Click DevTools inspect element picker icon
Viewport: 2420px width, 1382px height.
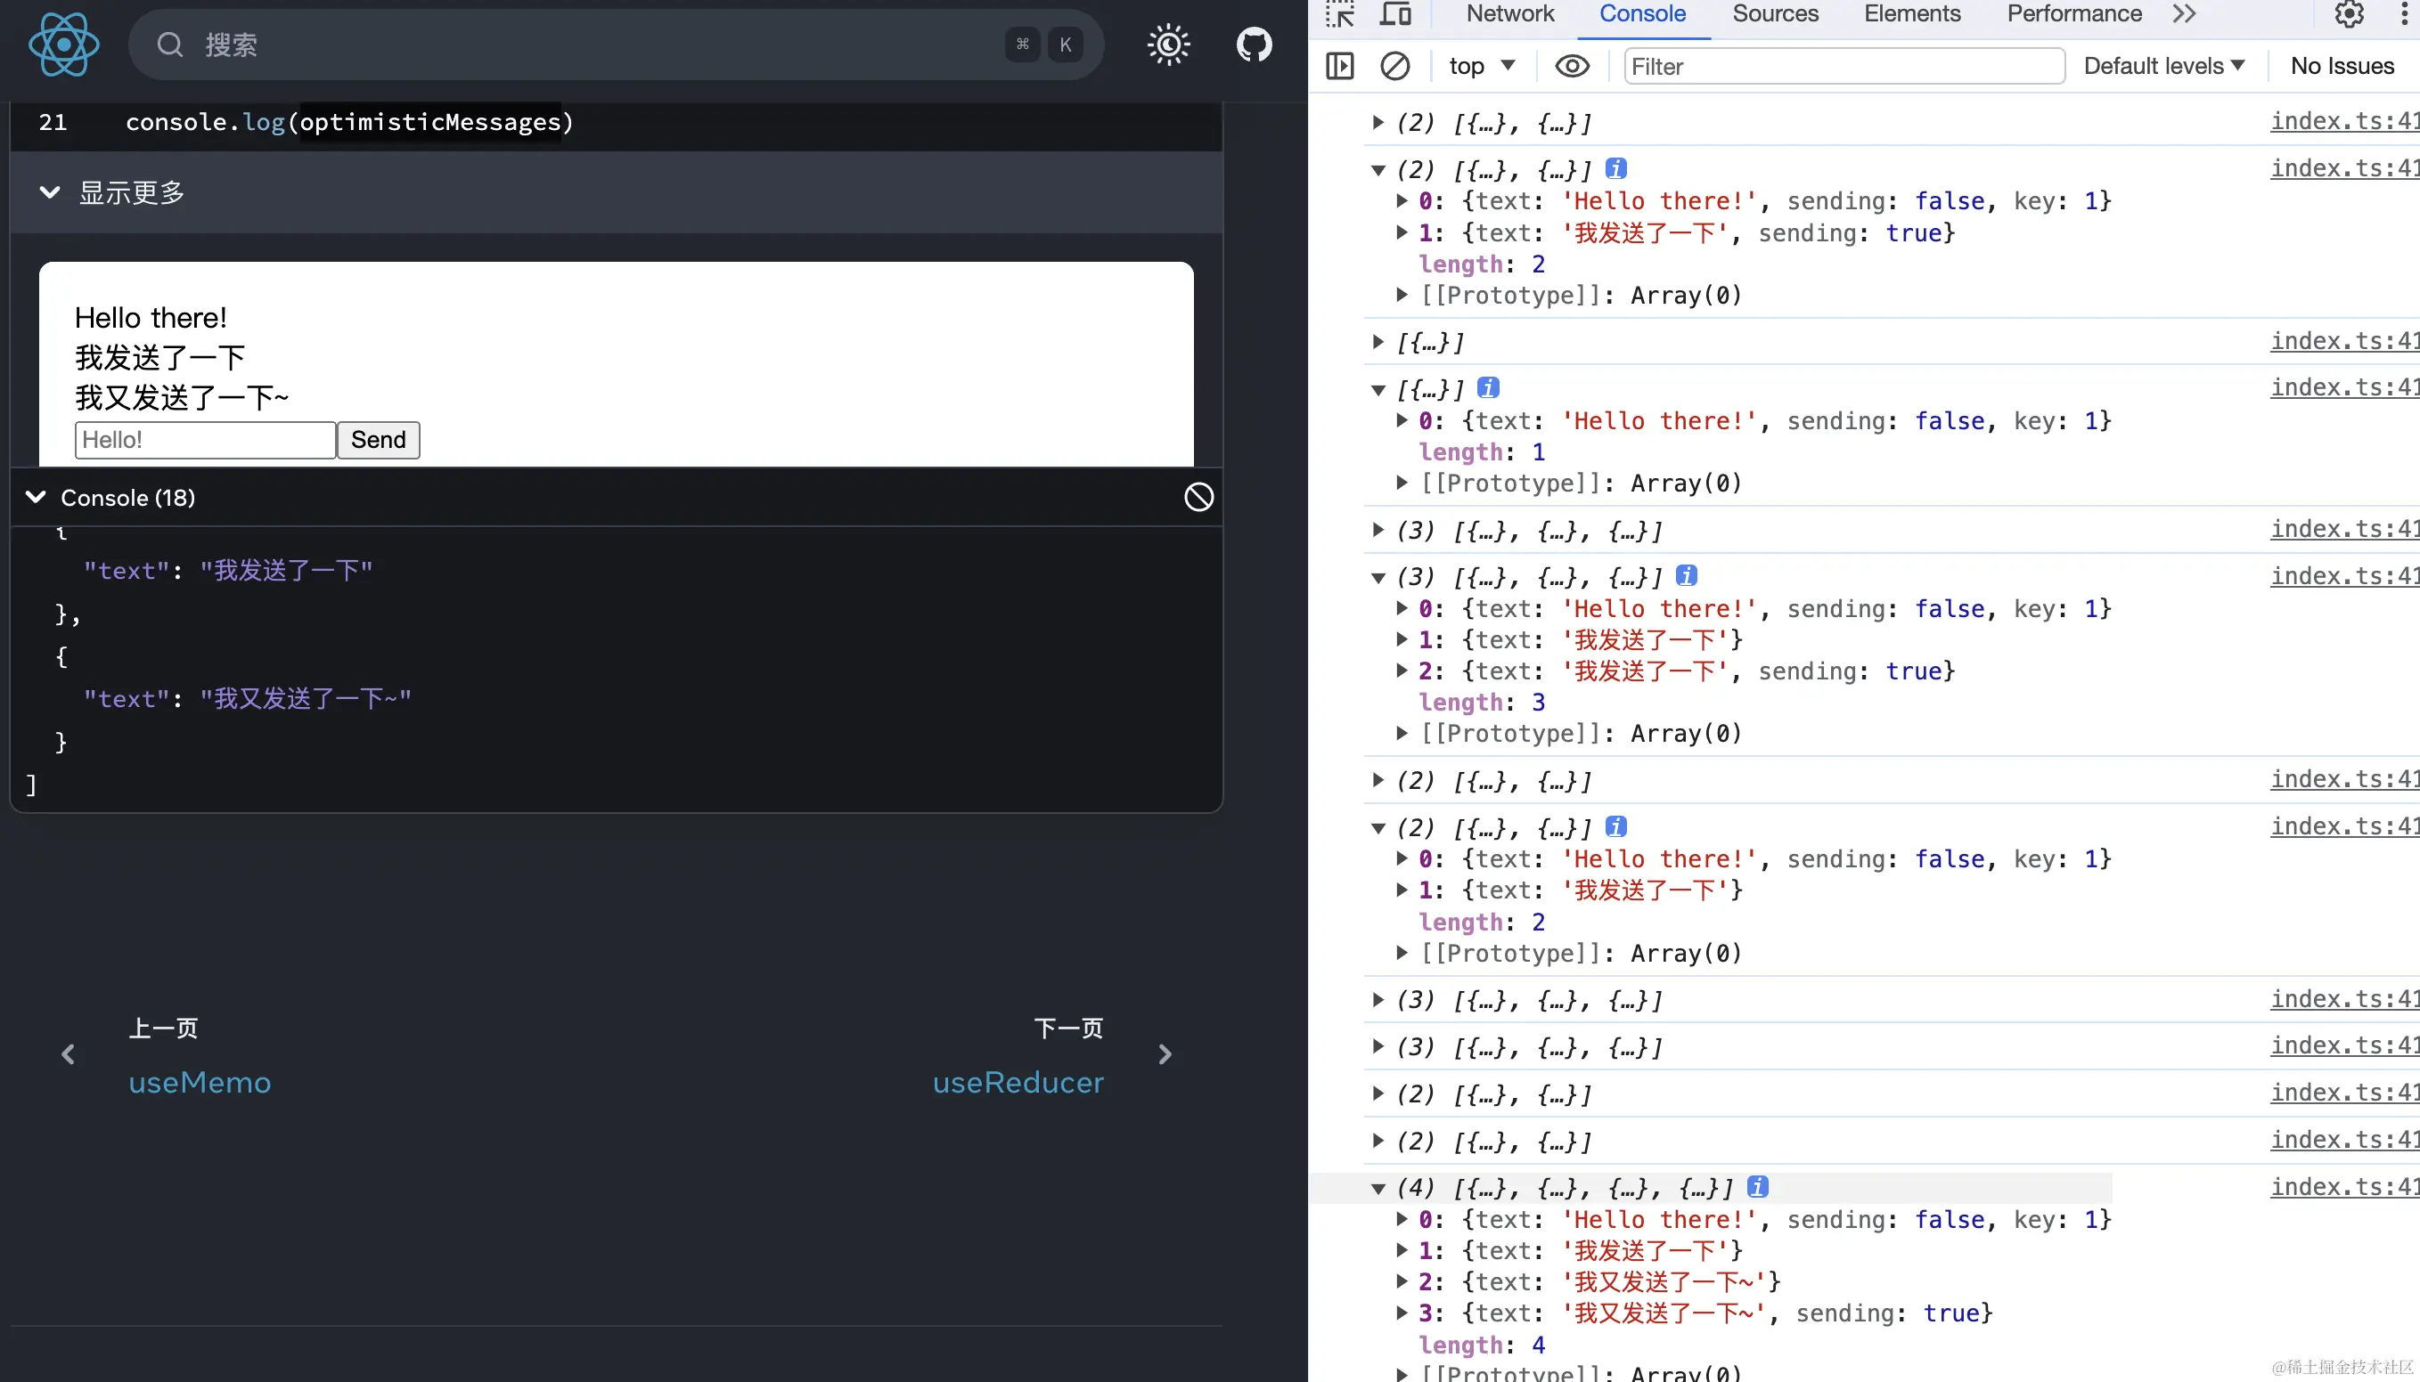tap(1340, 13)
